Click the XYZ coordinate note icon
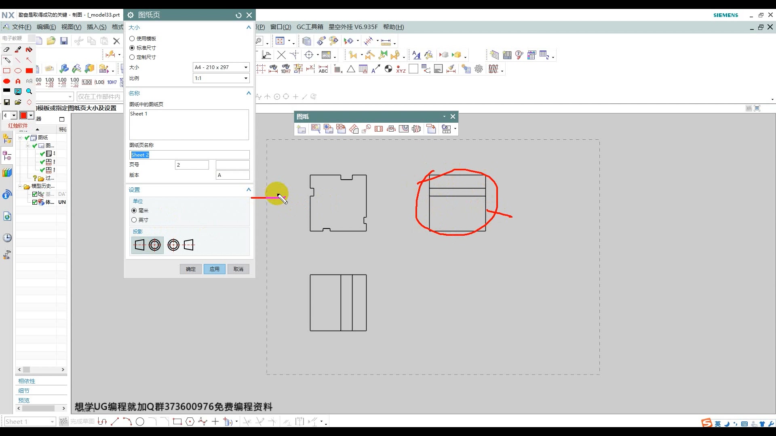This screenshot has width=776, height=436. point(401,69)
